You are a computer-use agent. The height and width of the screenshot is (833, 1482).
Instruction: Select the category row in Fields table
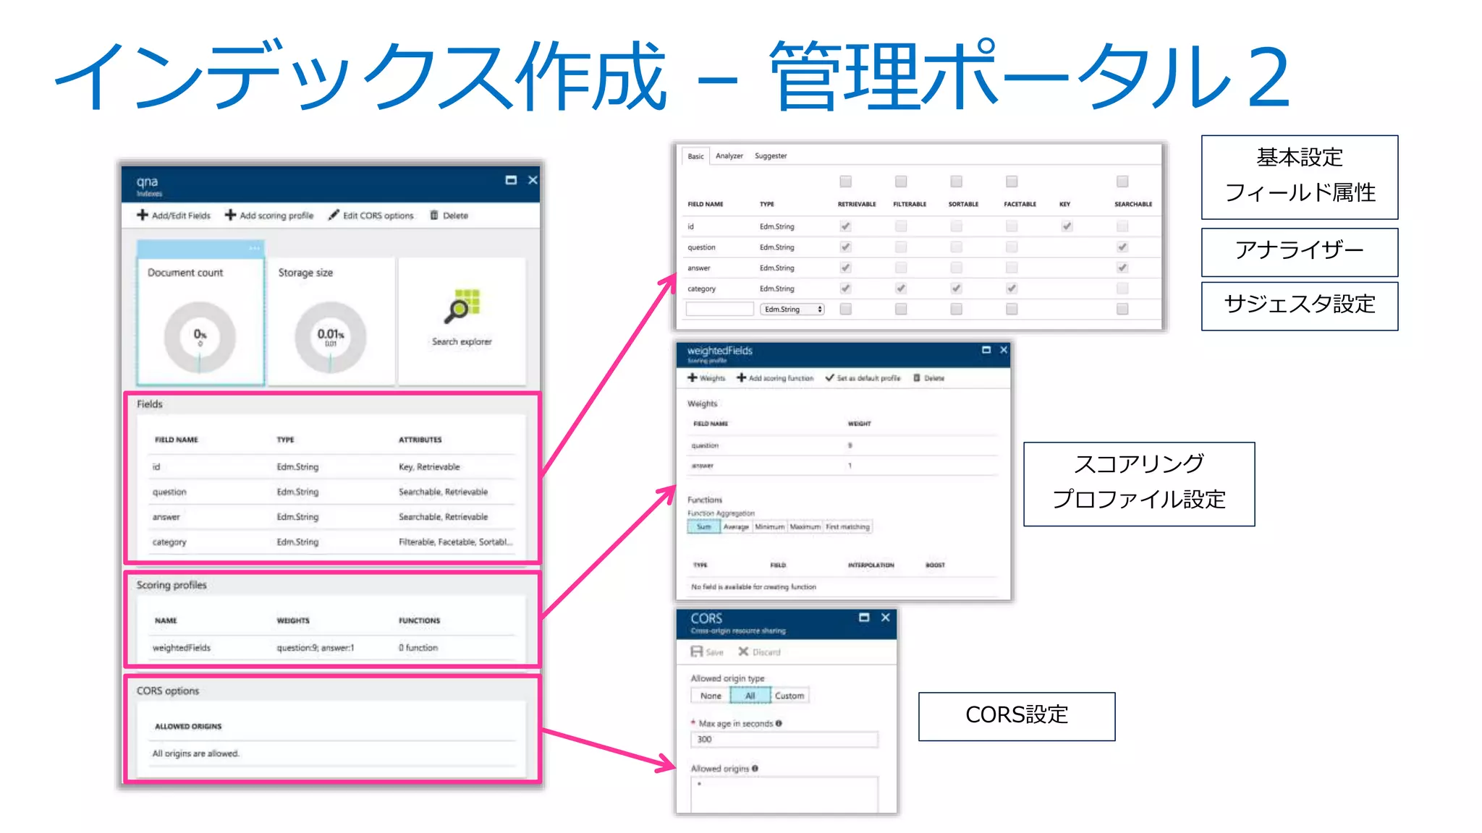point(332,542)
